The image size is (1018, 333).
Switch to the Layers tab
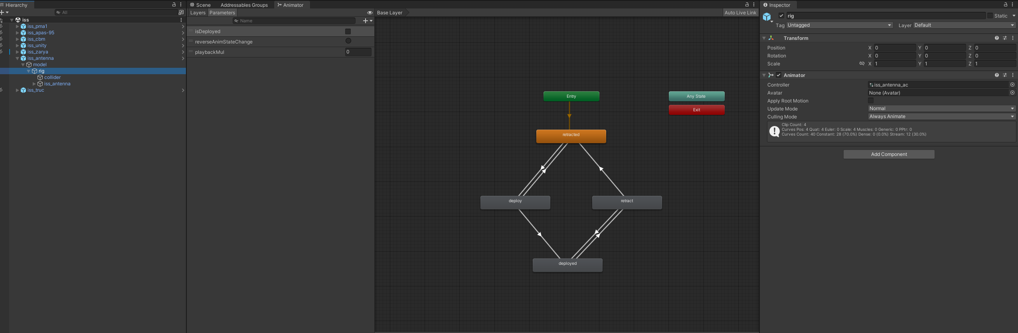click(198, 13)
